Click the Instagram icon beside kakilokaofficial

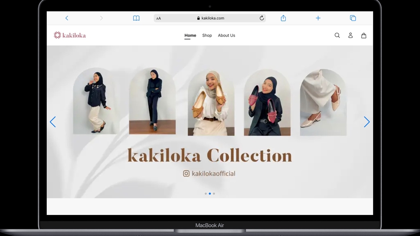pos(186,174)
